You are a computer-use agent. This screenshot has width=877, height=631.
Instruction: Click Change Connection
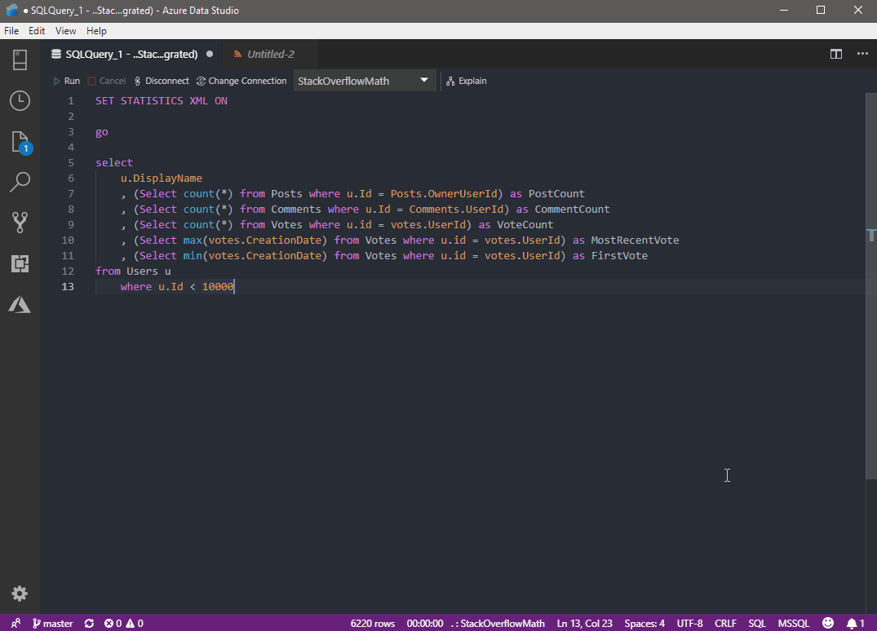tap(241, 81)
